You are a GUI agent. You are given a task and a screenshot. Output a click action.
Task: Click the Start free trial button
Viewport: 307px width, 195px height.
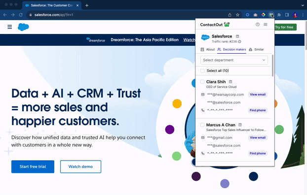pos(33,166)
